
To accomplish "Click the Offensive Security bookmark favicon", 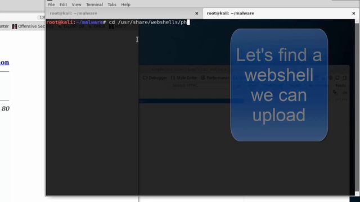I will [15, 26].
